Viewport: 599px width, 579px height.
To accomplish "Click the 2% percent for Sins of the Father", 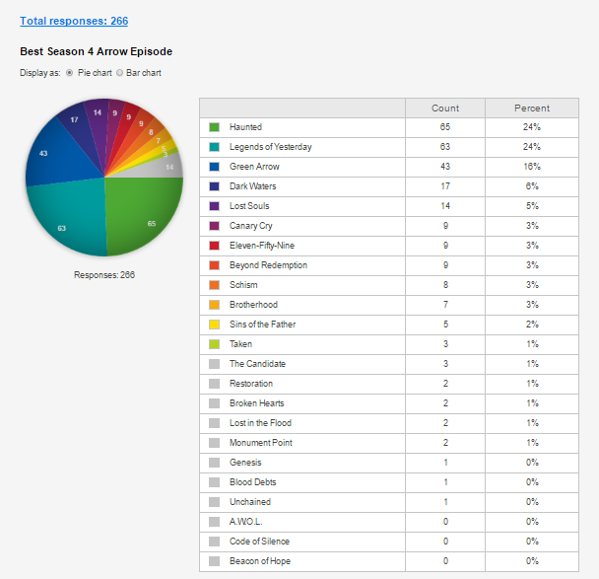I will (532, 325).
